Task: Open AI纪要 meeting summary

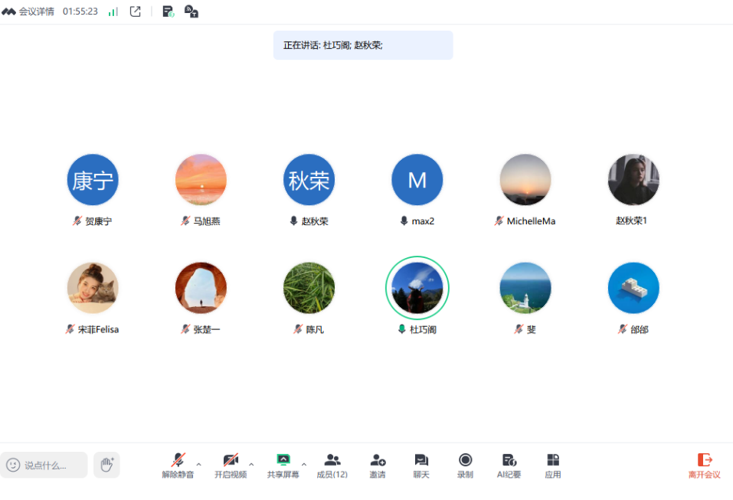Action: pos(509,465)
